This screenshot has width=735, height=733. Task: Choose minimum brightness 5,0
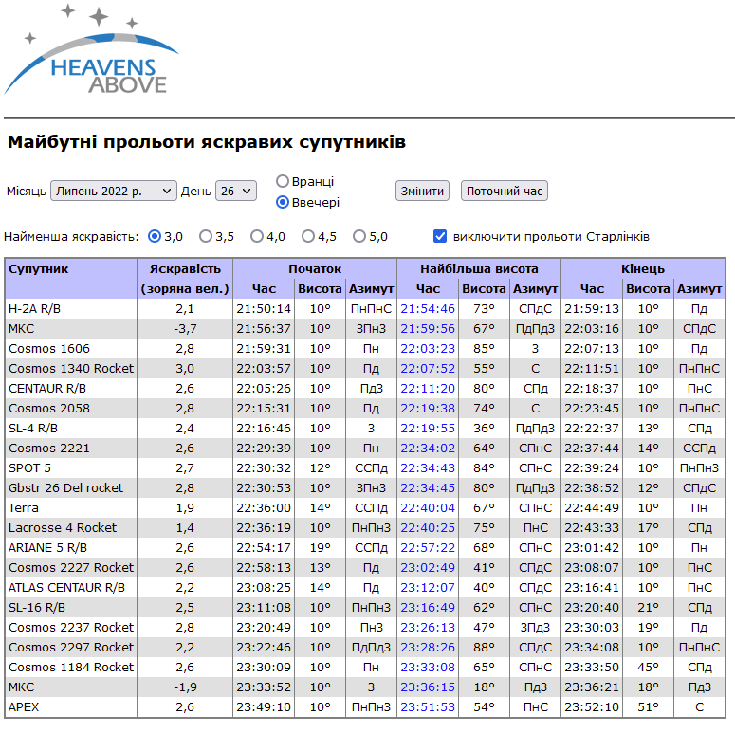tap(359, 236)
